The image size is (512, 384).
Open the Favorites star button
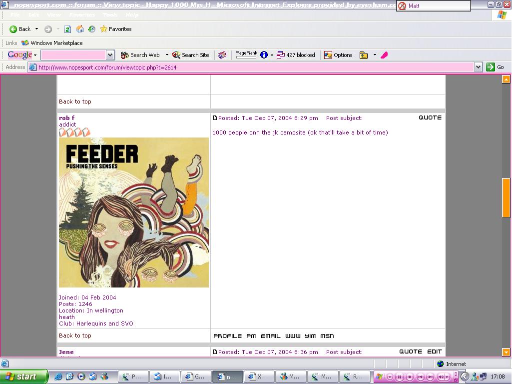(115, 29)
